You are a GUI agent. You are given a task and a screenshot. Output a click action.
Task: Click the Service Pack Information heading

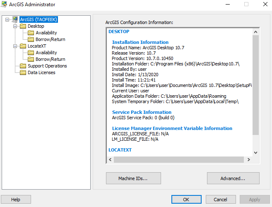[142, 112]
